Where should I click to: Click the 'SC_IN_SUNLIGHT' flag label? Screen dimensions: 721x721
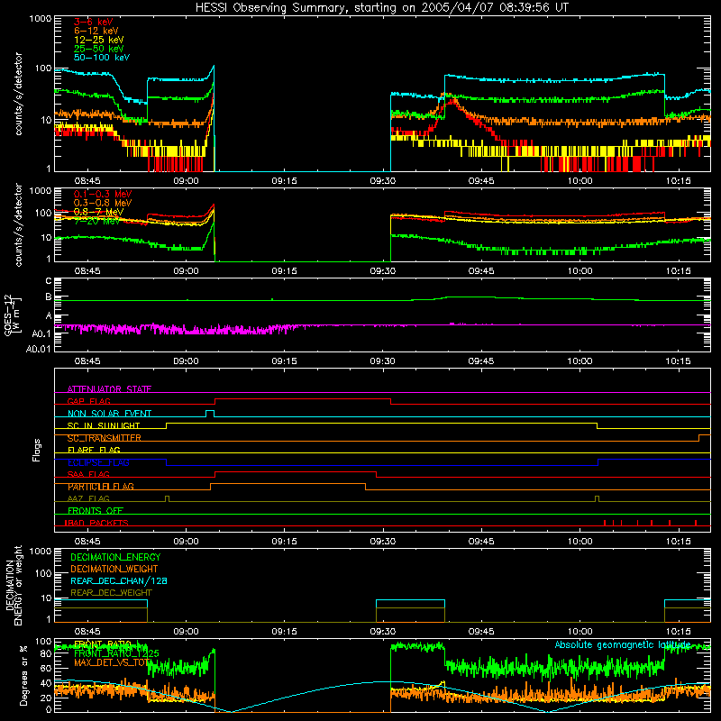(x=104, y=425)
